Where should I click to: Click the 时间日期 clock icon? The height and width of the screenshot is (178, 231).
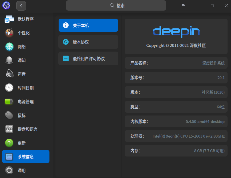click(9, 88)
